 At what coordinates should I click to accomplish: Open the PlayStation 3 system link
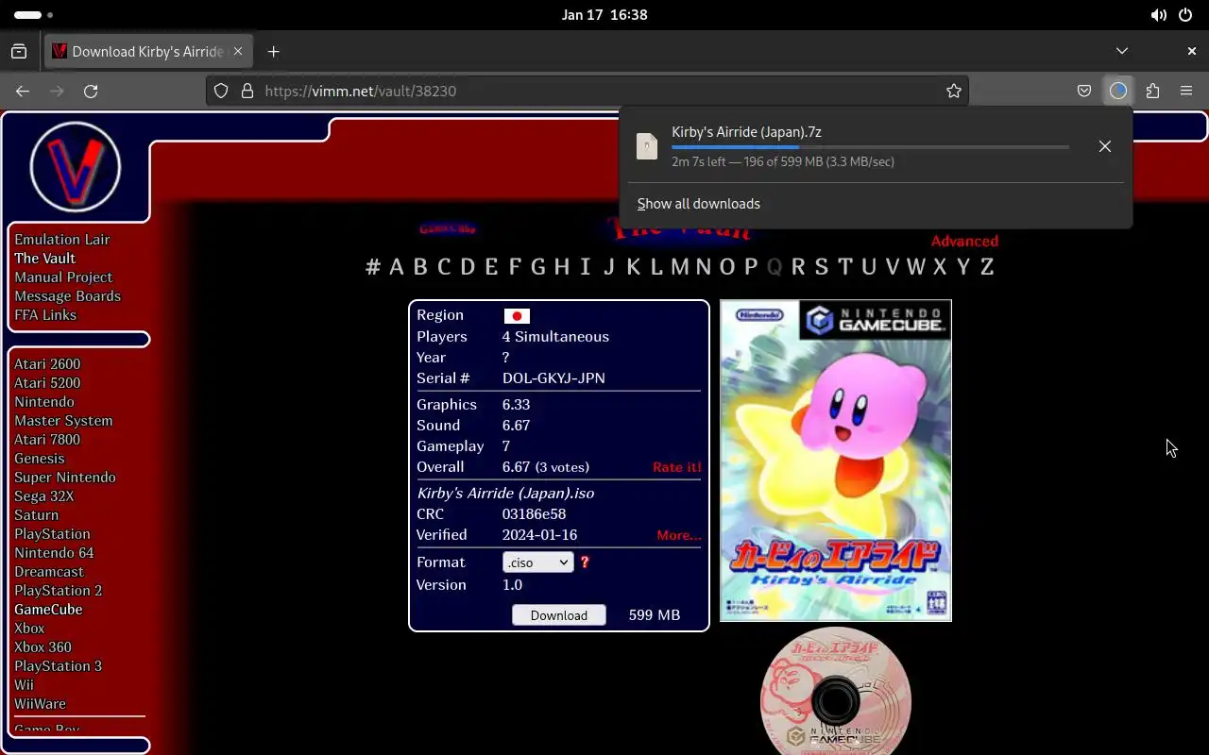pyautogui.click(x=58, y=666)
